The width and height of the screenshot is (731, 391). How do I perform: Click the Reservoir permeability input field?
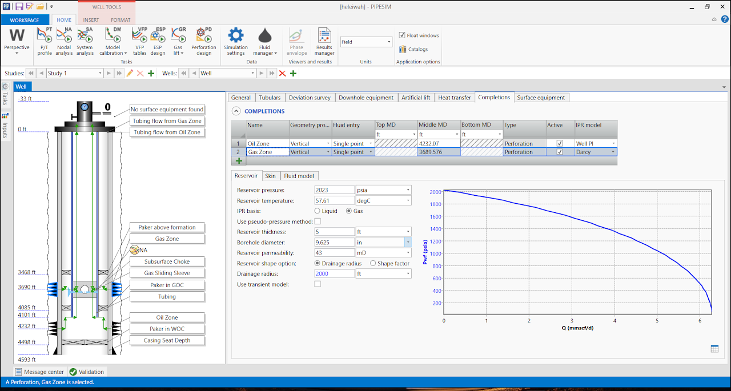[335, 252]
